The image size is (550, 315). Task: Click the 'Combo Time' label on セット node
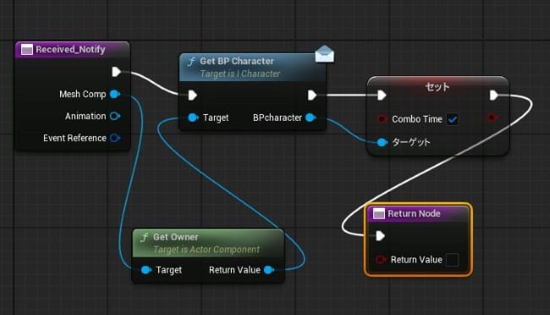pos(417,119)
